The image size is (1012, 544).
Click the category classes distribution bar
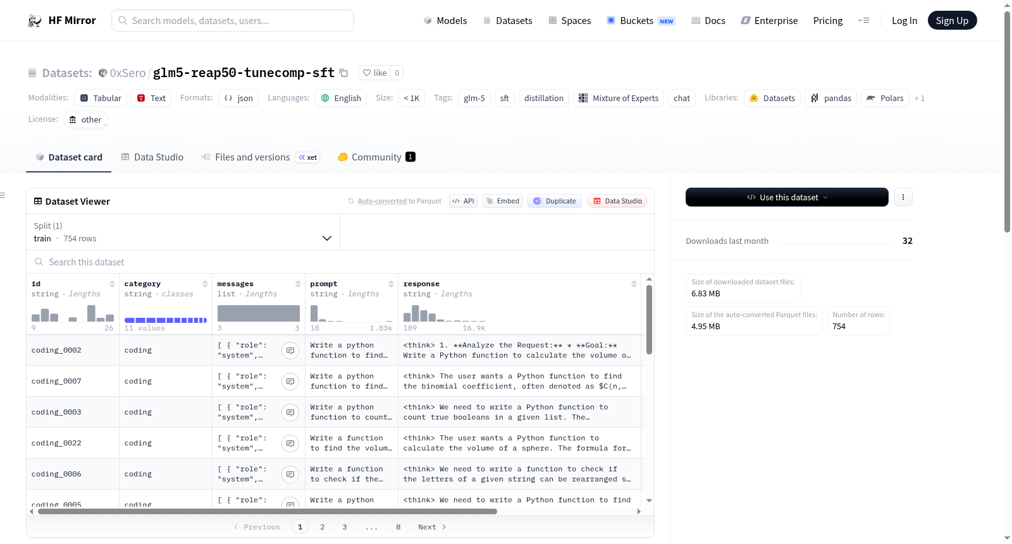tap(166, 320)
